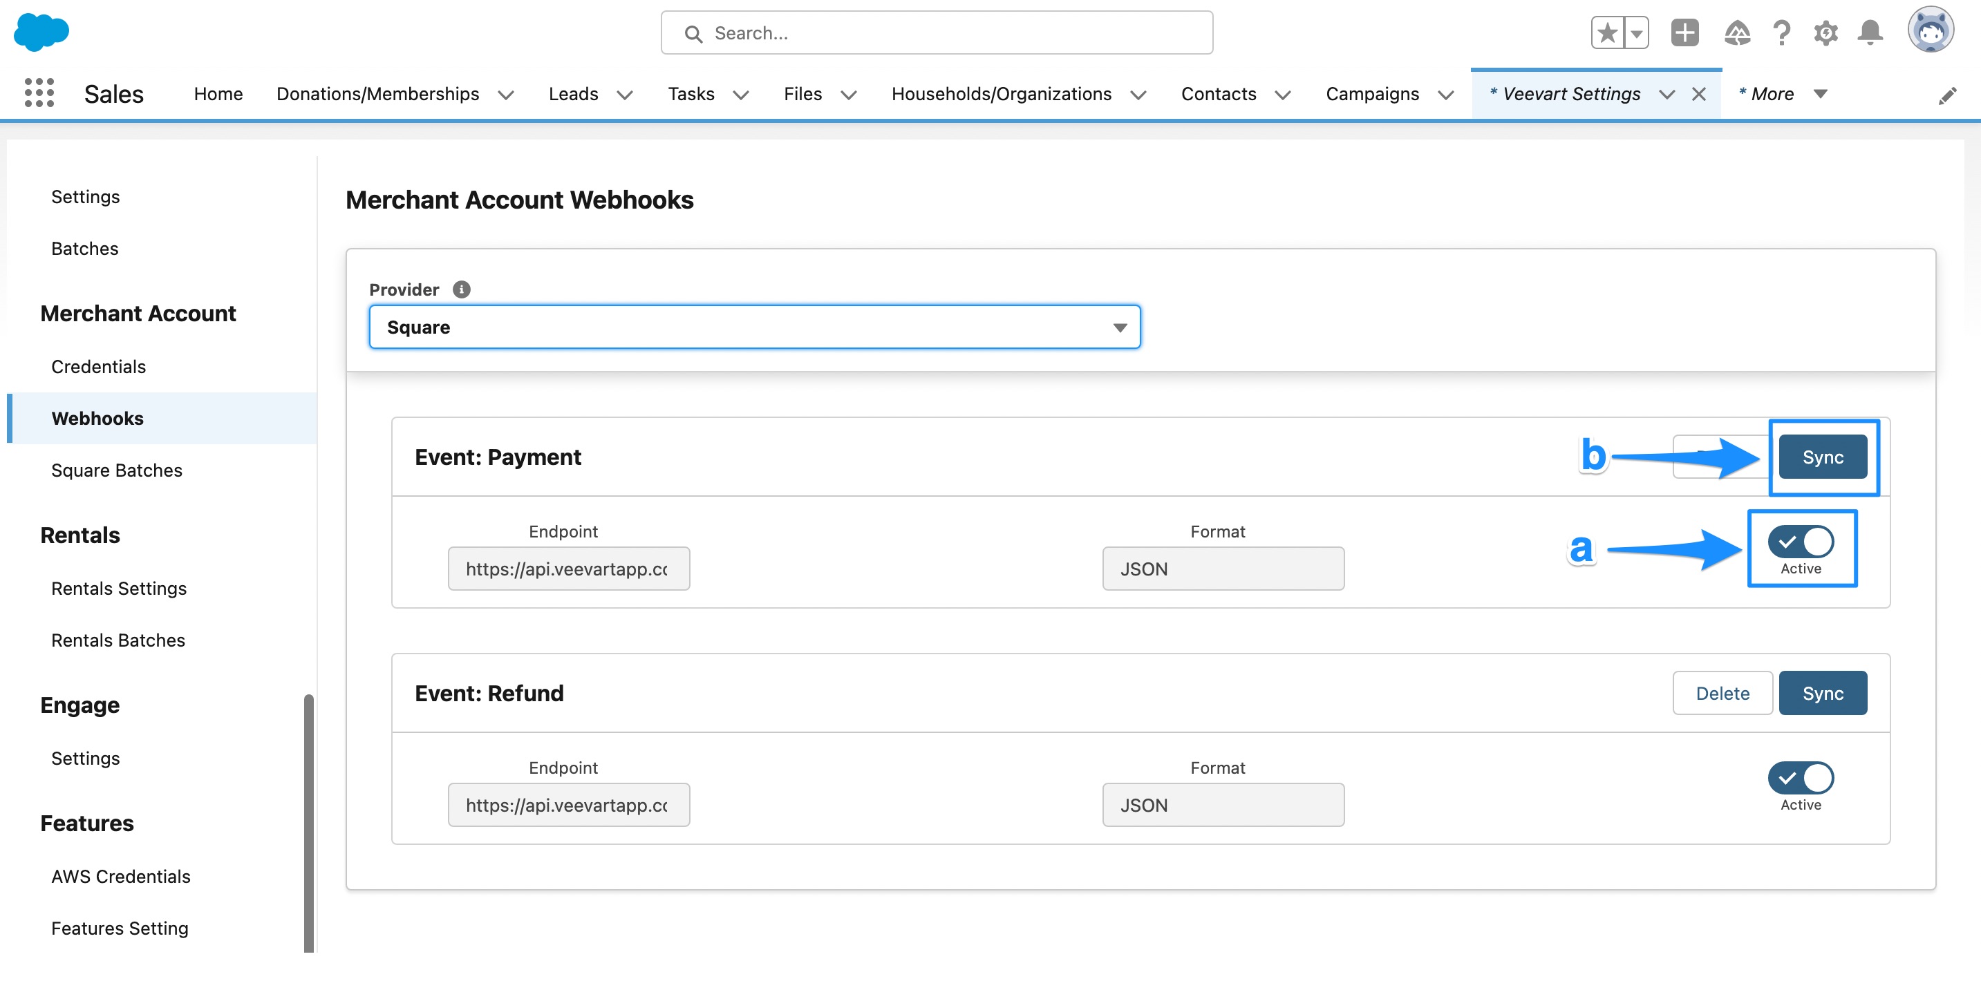Click the global Search field
This screenshot has width=1981, height=981.
[x=936, y=32]
